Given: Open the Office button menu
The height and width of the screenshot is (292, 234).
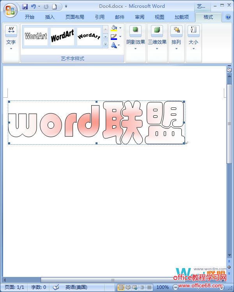Looking at the screenshot, I should pos(10,10).
